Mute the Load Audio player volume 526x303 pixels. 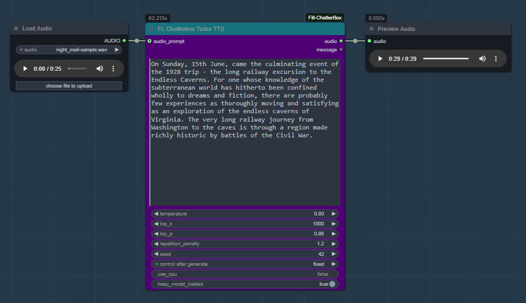point(100,69)
